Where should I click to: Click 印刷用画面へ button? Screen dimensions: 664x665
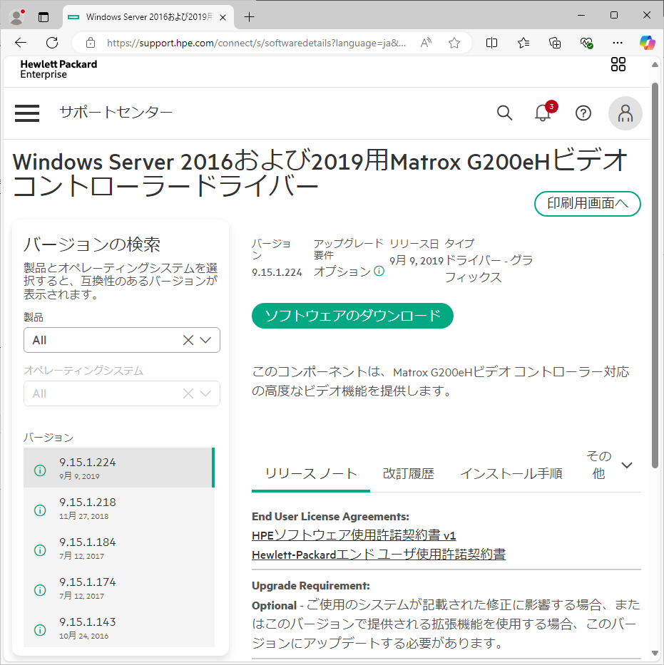point(587,204)
